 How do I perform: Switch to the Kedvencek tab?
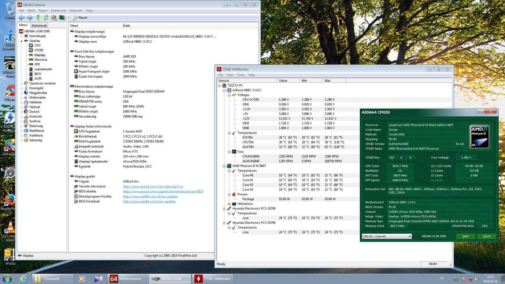39,25
